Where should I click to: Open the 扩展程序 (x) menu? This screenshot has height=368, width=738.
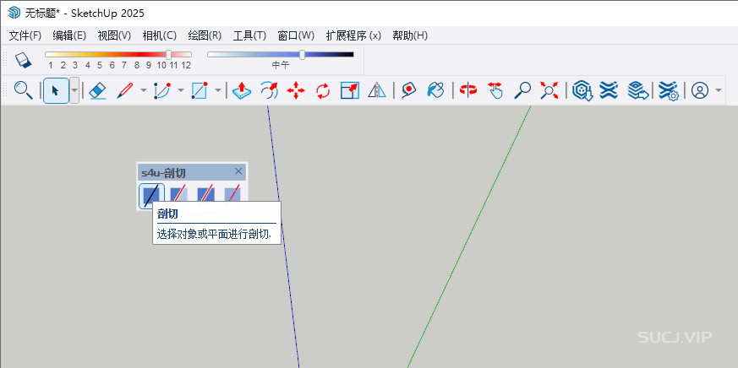(x=353, y=35)
